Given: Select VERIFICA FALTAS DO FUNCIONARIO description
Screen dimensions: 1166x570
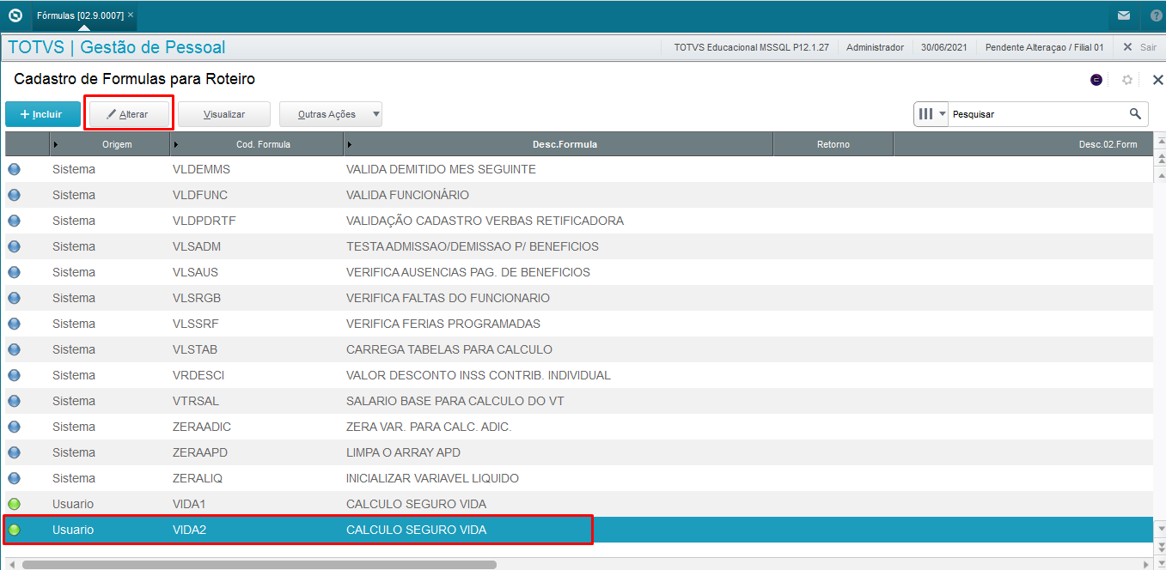Looking at the screenshot, I should pyautogui.click(x=448, y=298).
